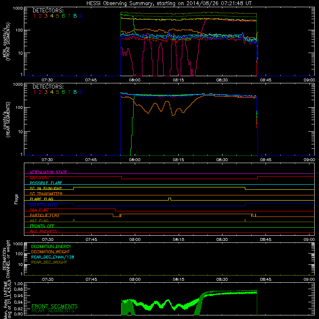Click cyan detector 8 legend in front segments plot
319x319 pixels.
pos(75,16)
